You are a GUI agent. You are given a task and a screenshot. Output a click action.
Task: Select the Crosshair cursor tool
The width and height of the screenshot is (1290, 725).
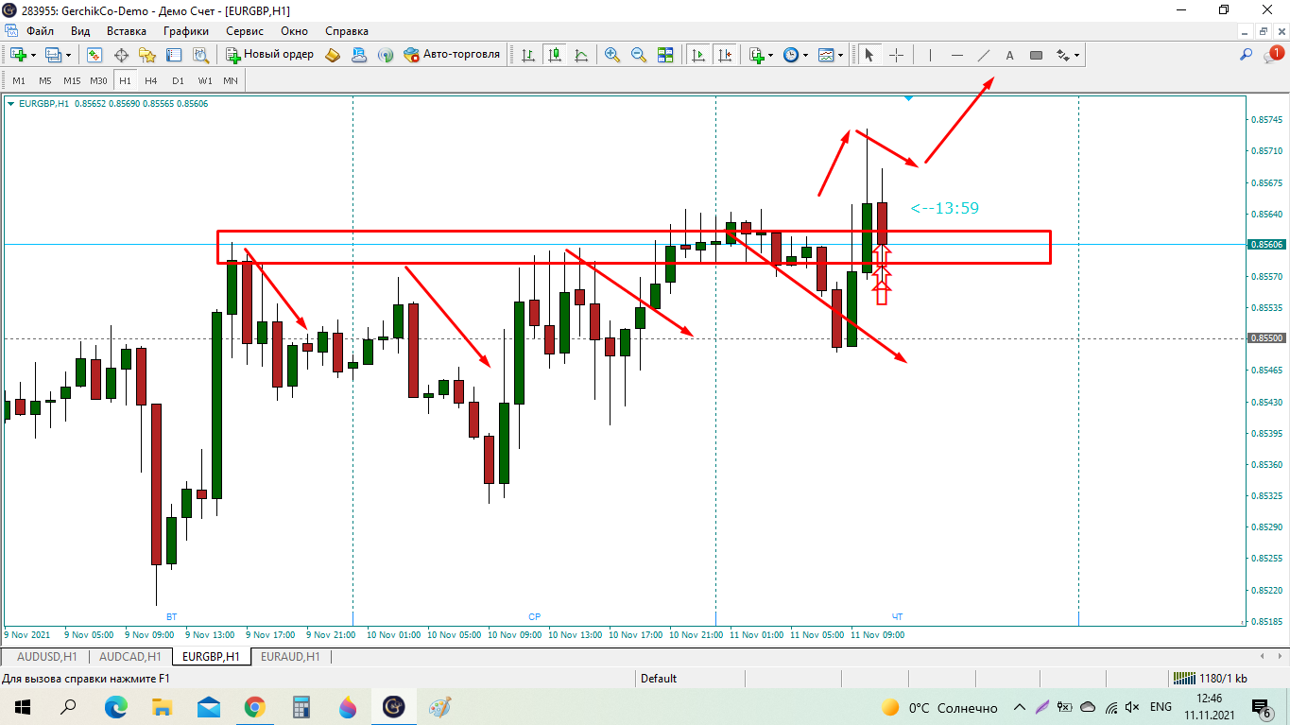897,55
